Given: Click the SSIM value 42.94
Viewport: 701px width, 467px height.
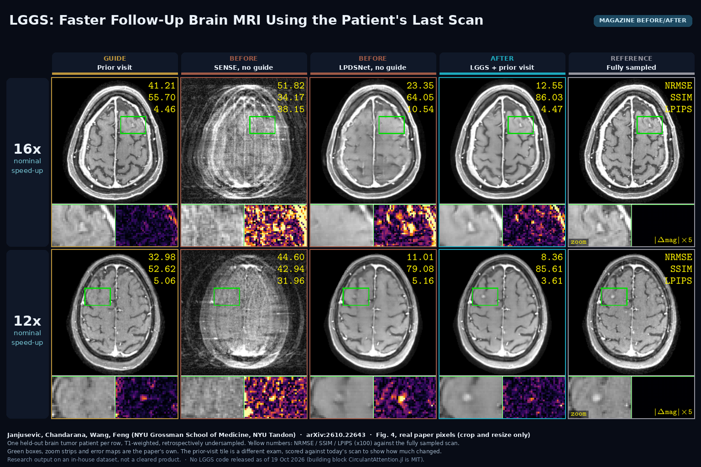Looking at the screenshot, I should click(291, 269).
